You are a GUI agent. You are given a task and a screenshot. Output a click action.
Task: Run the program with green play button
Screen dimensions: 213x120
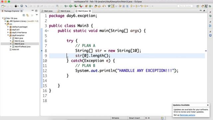coord(71,6)
